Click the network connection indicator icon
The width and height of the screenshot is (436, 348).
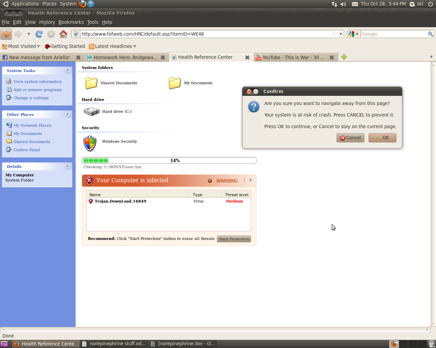click(334, 4)
